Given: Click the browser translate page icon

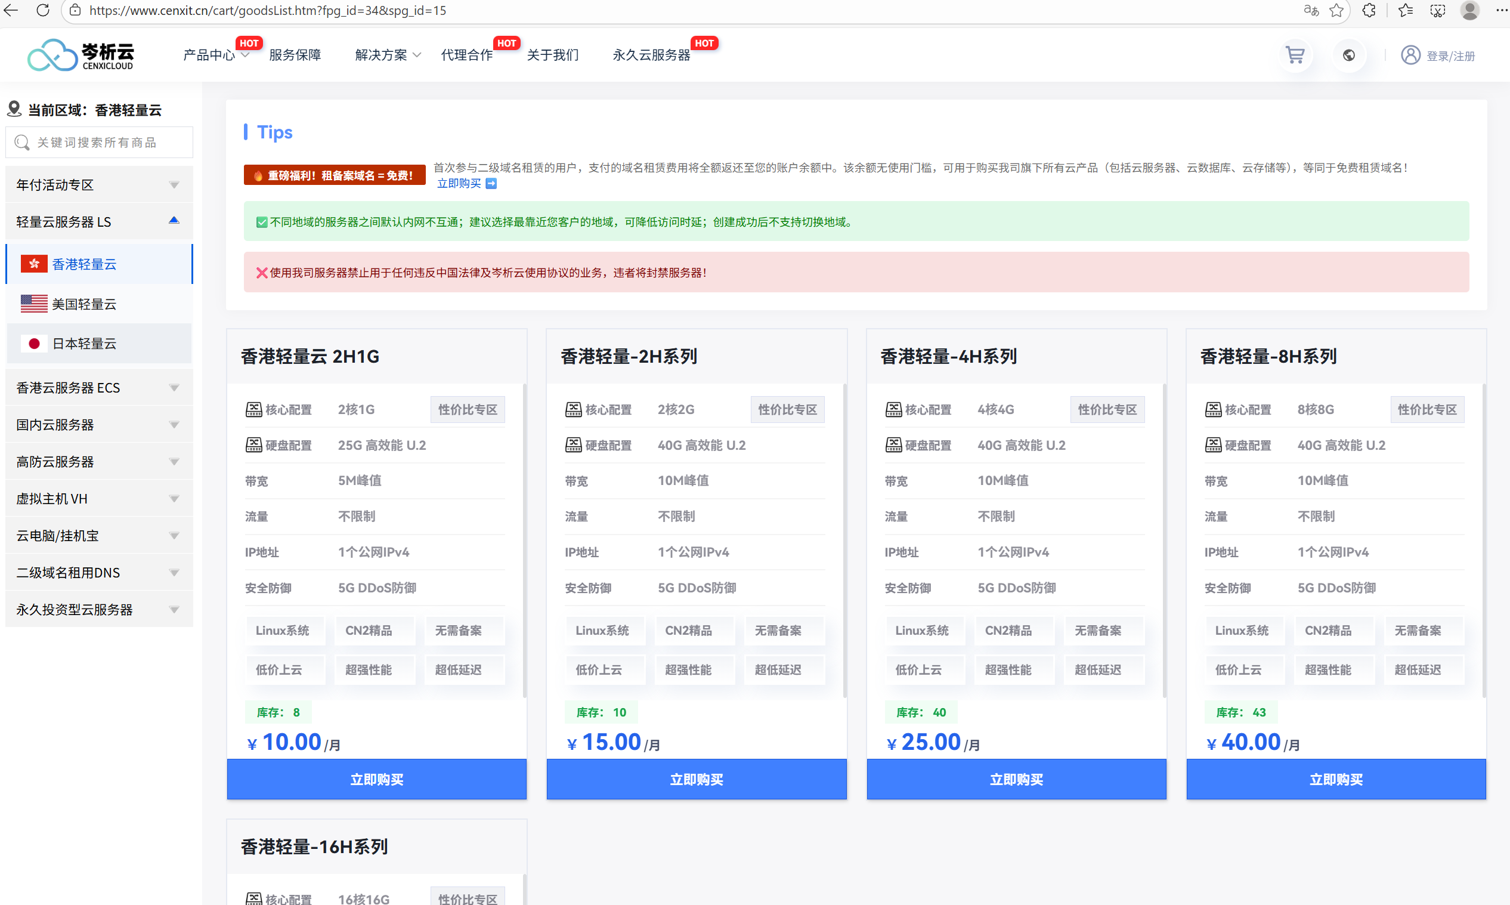Looking at the screenshot, I should 1311,10.
